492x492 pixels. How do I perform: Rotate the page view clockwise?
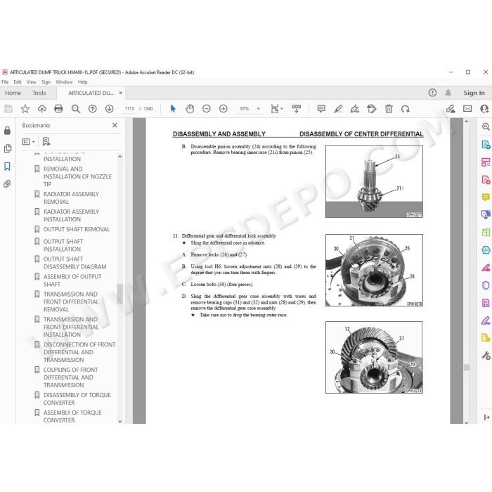pos(406,109)
